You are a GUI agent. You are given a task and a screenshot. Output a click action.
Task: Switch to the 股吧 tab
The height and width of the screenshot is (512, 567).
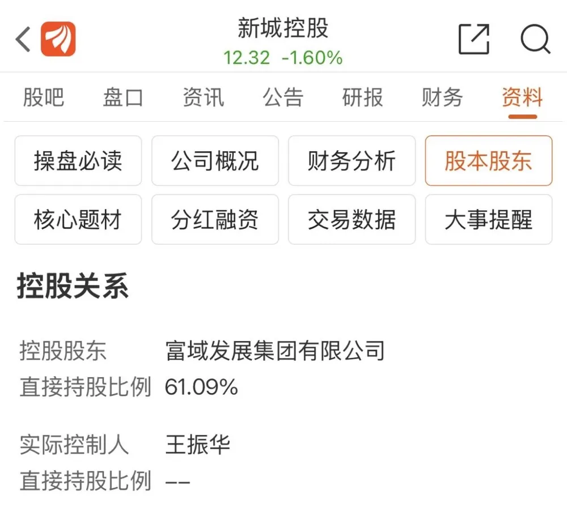coord(44,97)
